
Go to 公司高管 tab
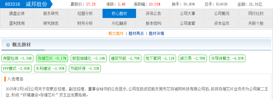pos(187,23)
